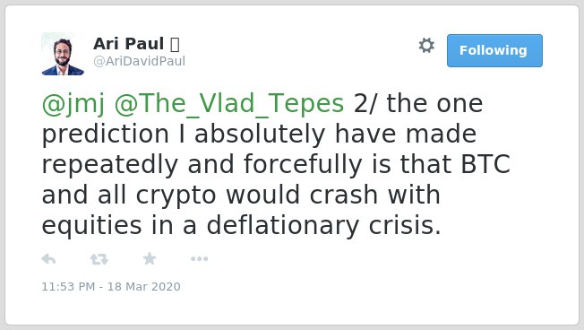584x330 pixels.
Task: Open the @jmj mention link
Action: 73,104
